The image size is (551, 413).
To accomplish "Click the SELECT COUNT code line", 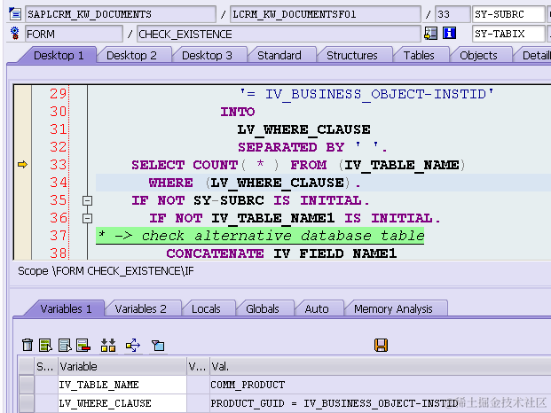I will (x=298, y=165).
